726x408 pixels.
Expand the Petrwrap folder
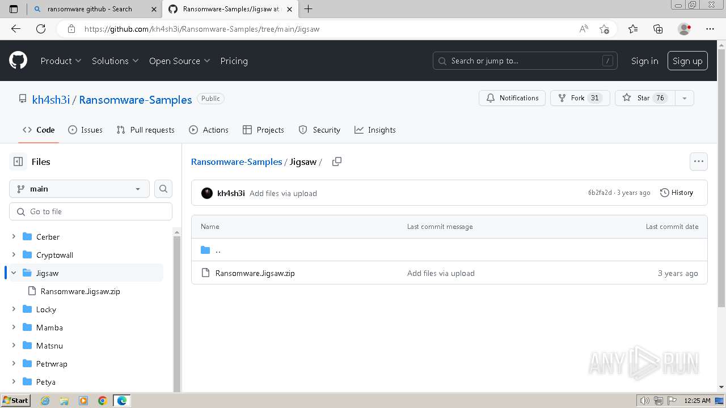tap(14, 364)
